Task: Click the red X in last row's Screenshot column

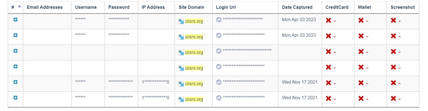Action: (394, 99)
